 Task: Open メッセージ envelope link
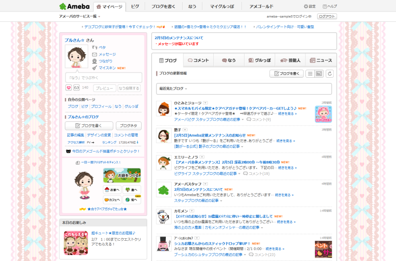click(x=104, y=54)
